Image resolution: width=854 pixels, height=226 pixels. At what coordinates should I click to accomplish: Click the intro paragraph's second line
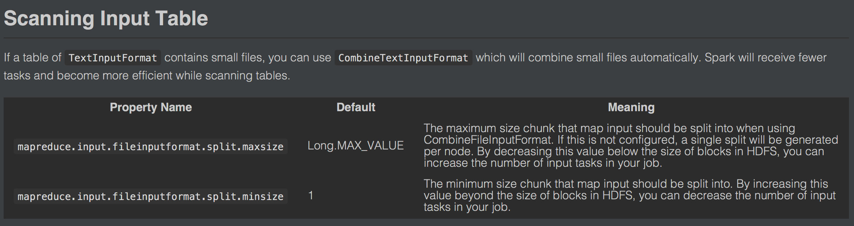pyautogui.click(x=147, y=75)
